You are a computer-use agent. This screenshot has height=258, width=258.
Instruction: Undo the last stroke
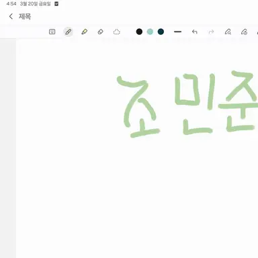pyautogui.click(x=194, y=32)
